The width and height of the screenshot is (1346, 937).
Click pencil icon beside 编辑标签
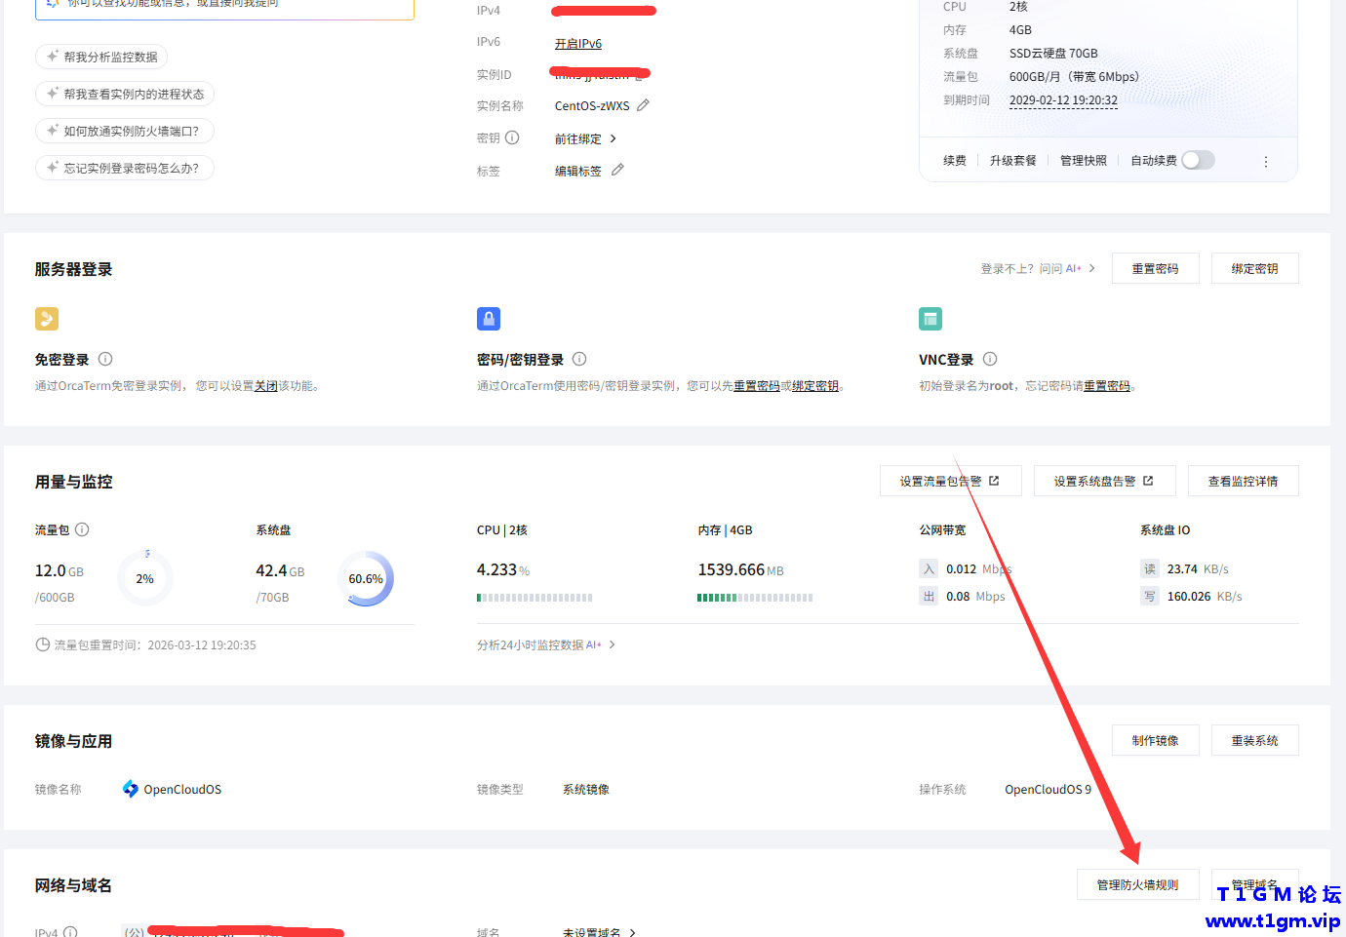pyautogui.click(x=617, y=170)
